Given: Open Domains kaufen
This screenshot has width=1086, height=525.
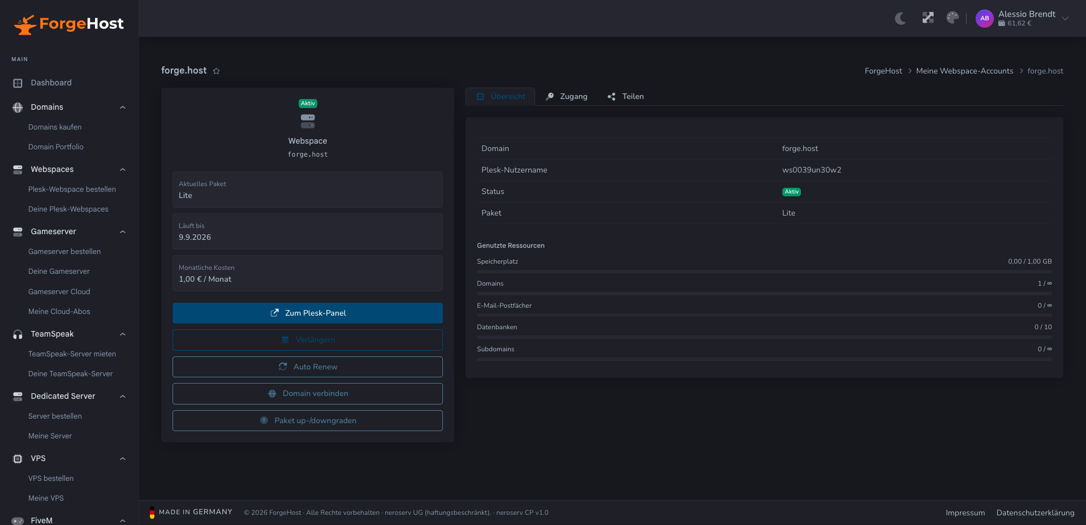Looking at the screenshot, I should point(55,127).
